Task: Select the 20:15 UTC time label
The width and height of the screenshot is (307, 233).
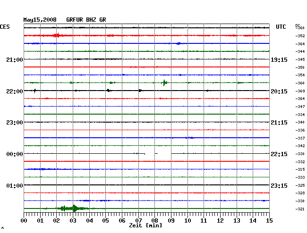Action: point(279,92)
